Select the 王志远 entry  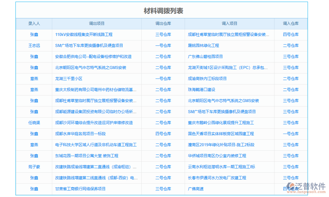point(34,45)
